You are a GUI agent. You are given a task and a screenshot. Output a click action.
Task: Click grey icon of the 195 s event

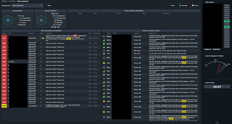(104, 117)
